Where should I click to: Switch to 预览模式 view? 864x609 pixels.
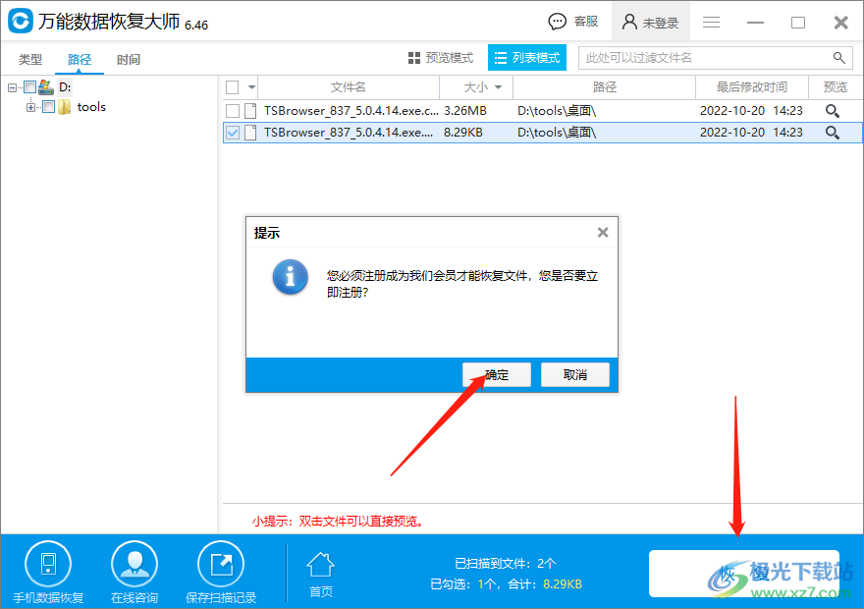coord(441,58)
